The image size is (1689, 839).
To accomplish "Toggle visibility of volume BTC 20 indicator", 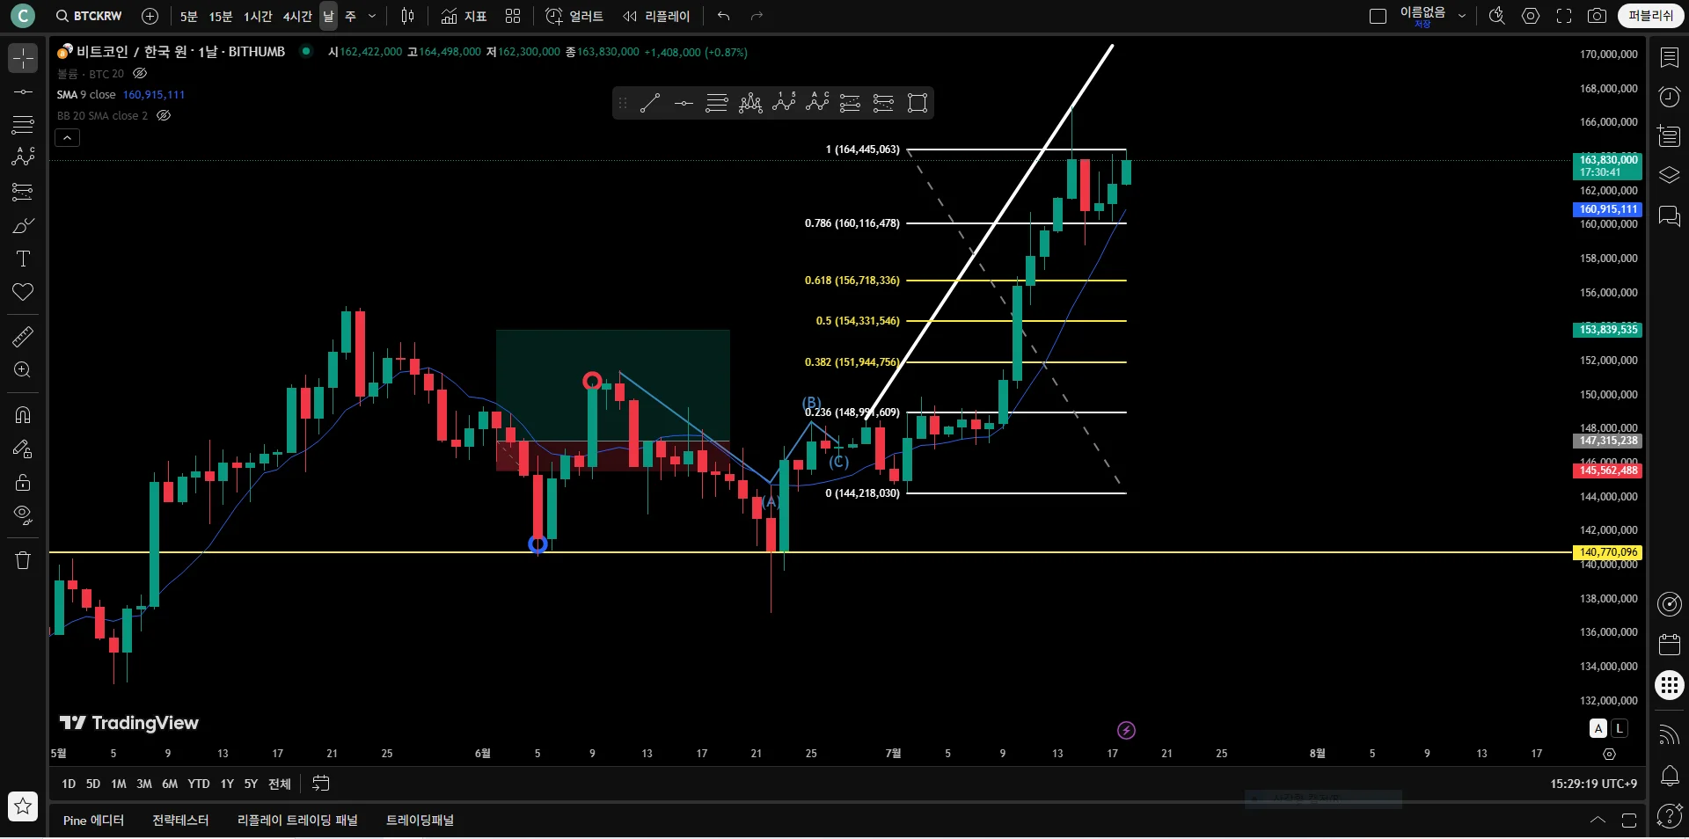I will pos(140,74).
